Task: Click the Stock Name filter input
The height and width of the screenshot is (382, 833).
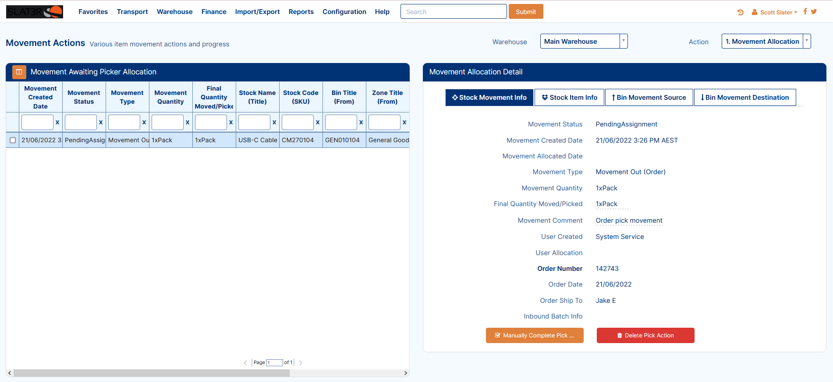Action: click(x=254, y=123)
